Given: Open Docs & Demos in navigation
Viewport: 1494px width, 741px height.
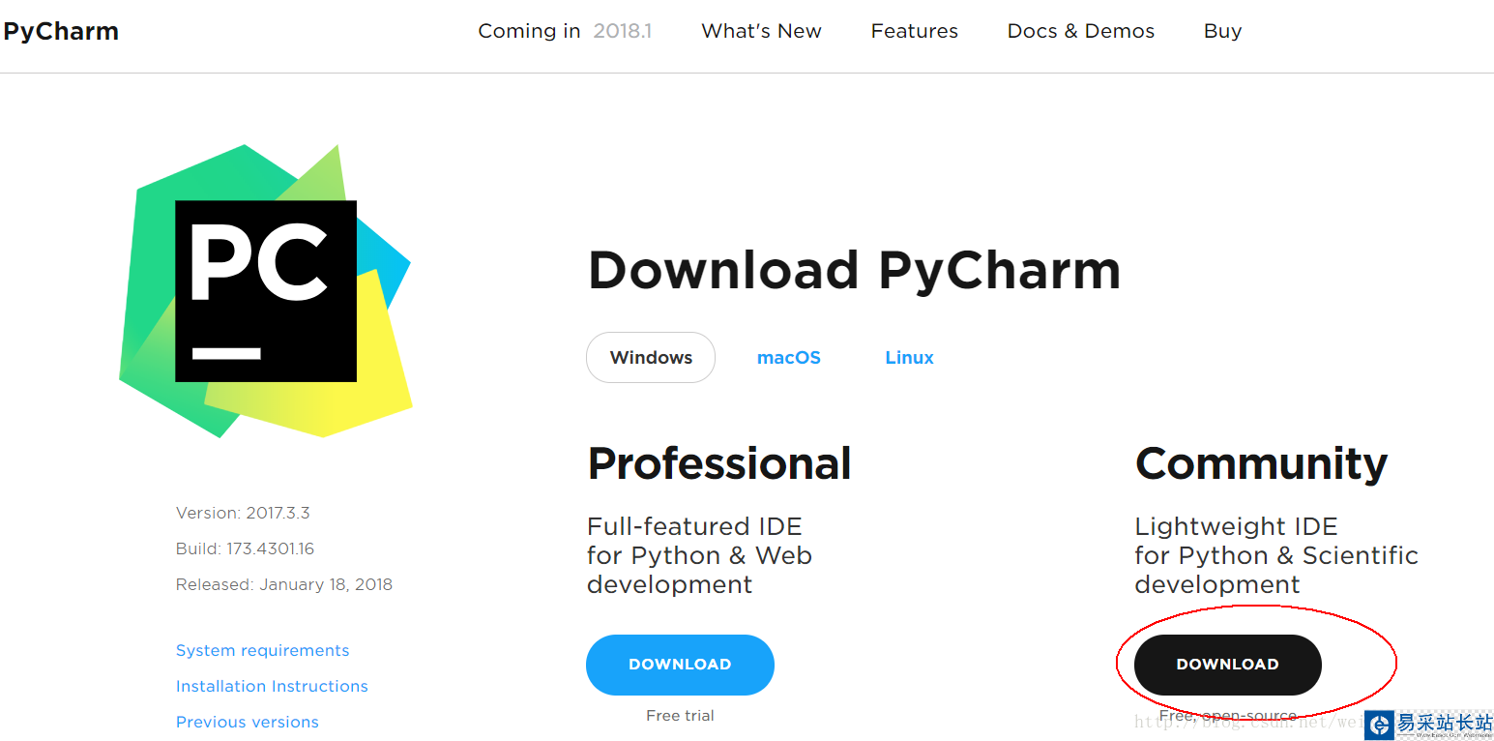Looking at the screenshot, I should click(x=1080, y=31).
